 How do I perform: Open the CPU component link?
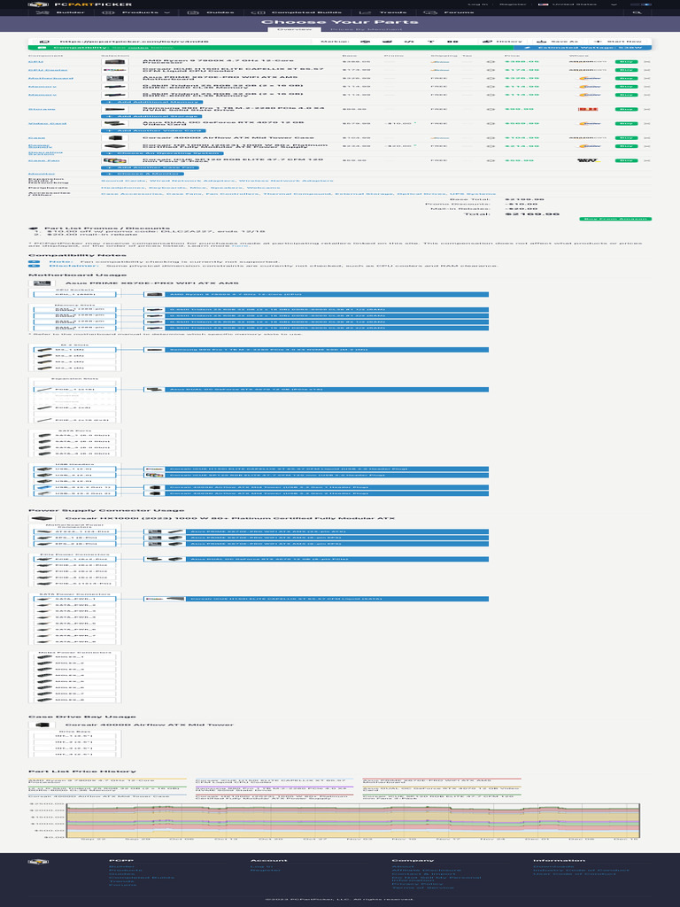click(35, 61)
